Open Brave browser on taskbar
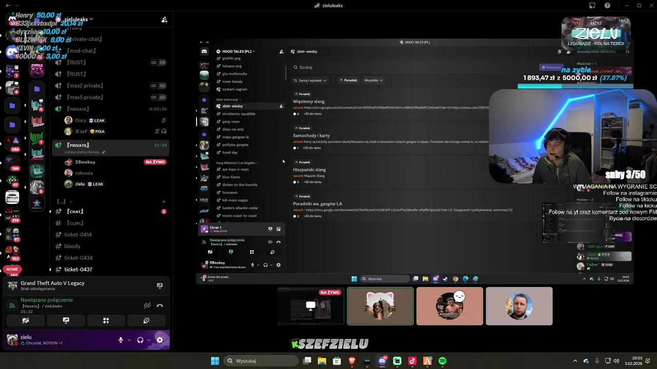657x369 pixels. tap(352, 361)
